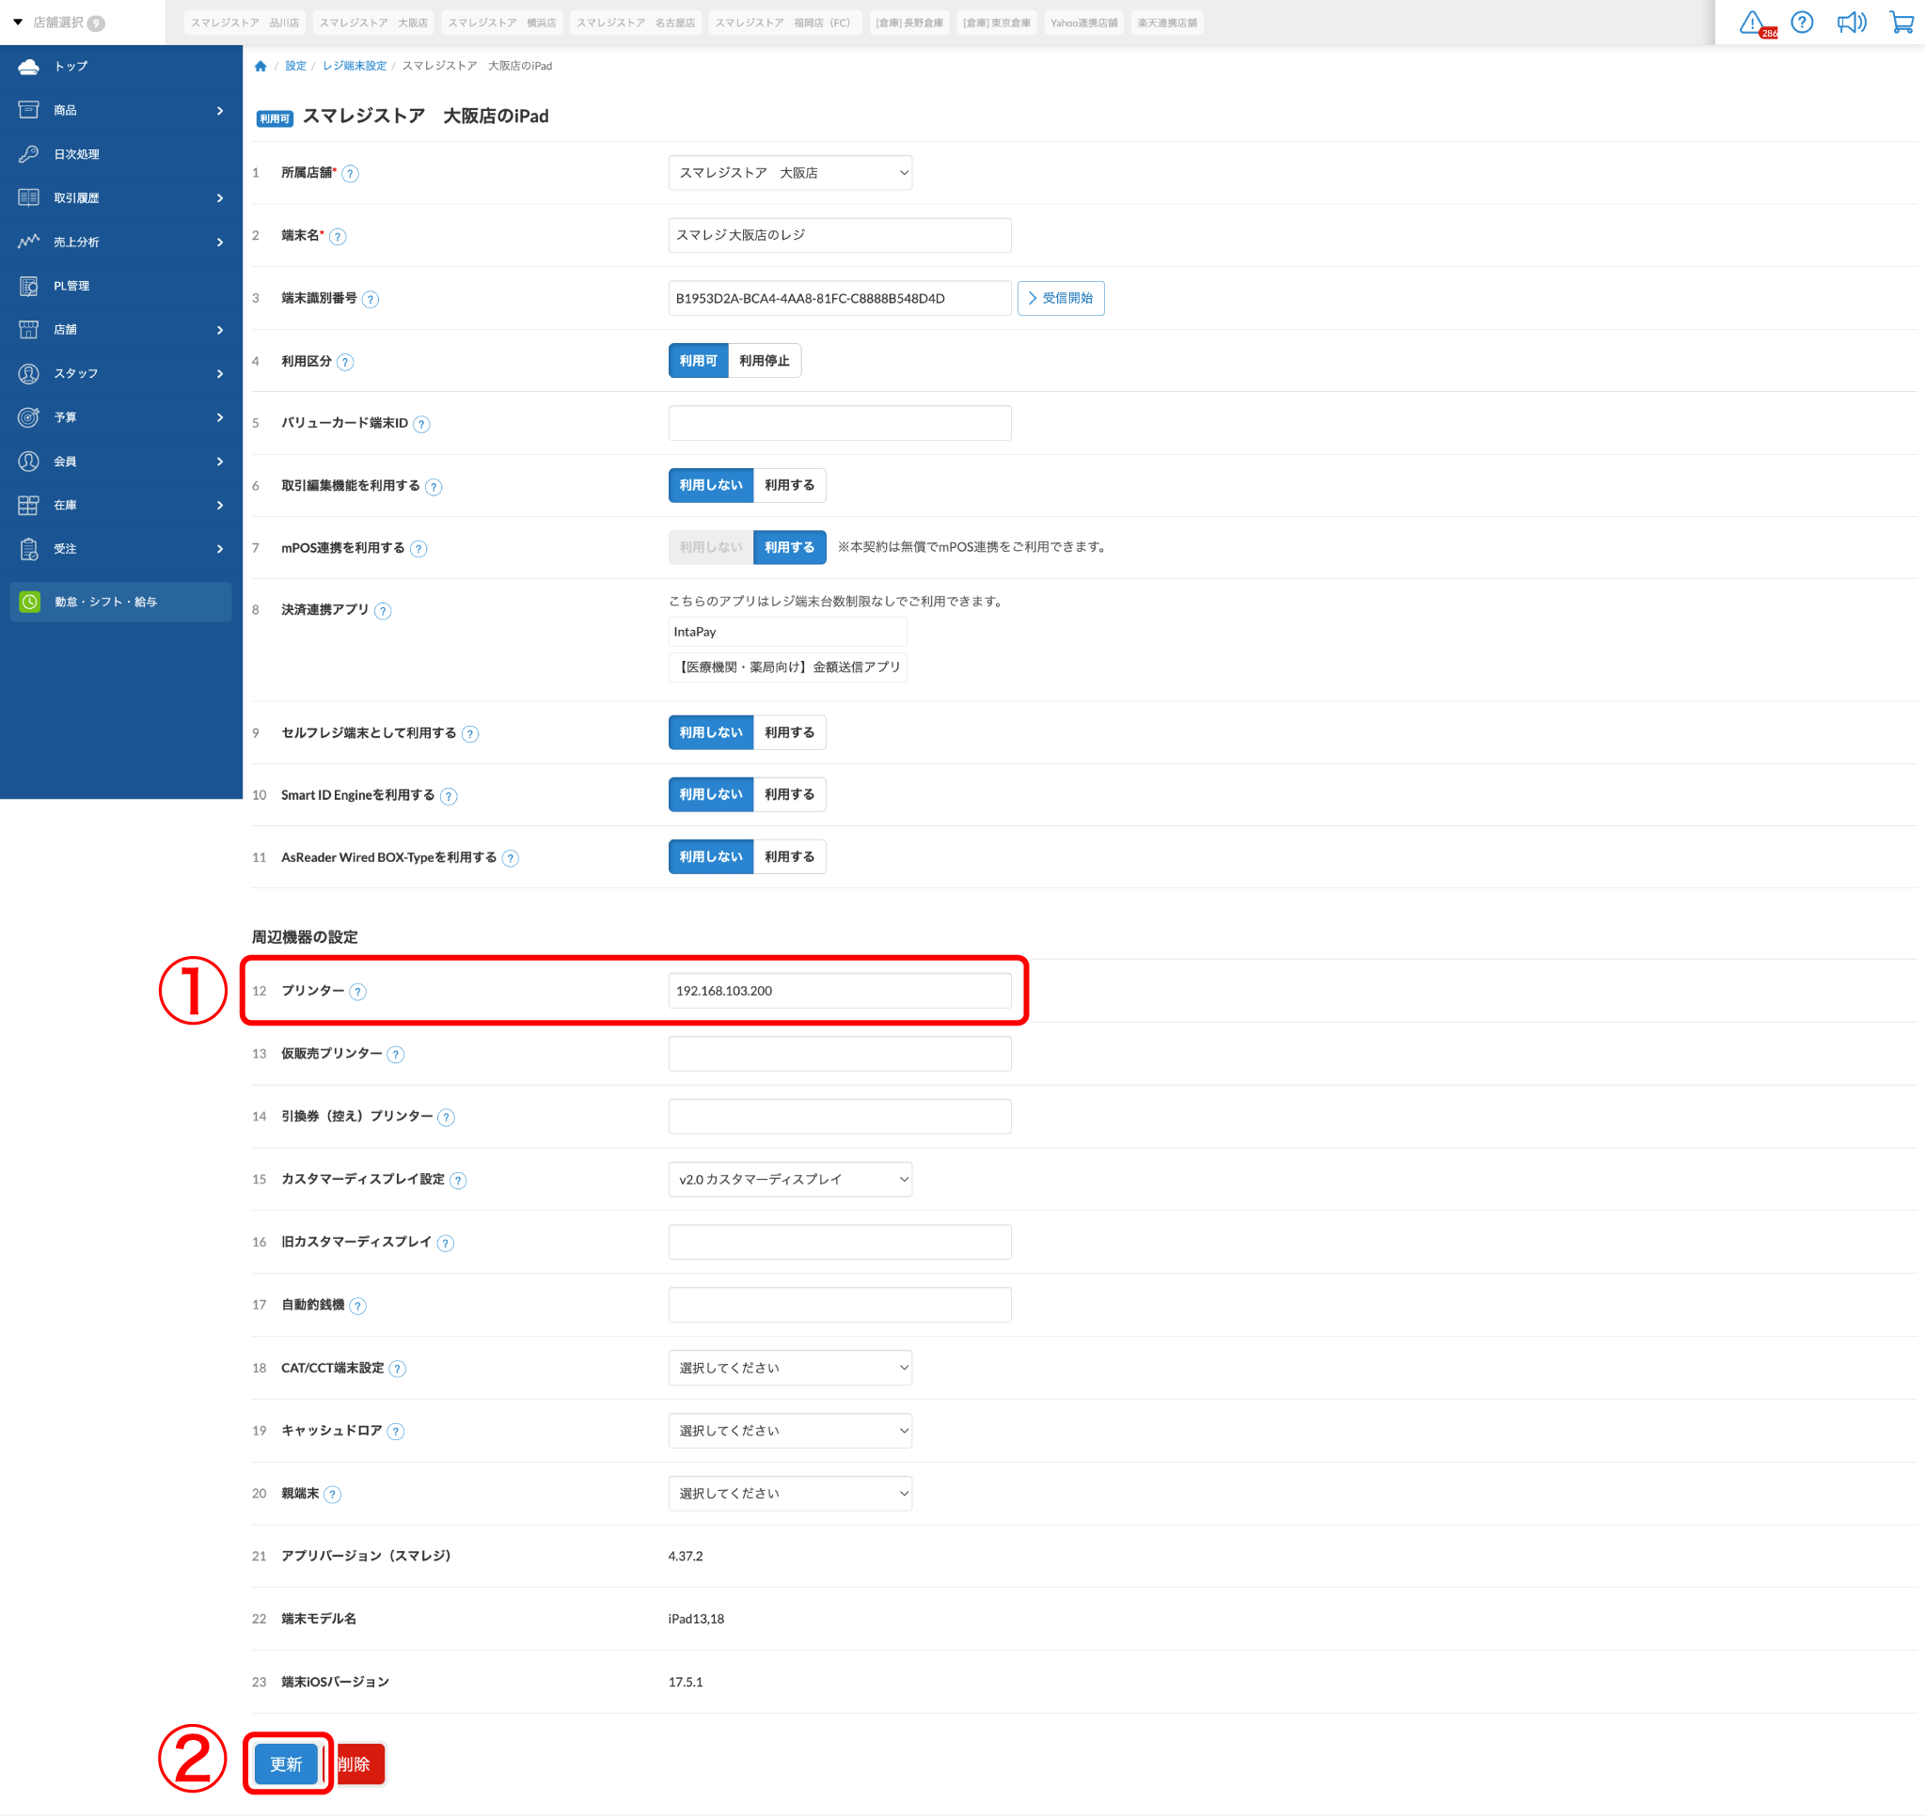The height and width of the screenshot is (1818, 1926).
Task: Click help icon beside 端末識別番号
Action: (x=371, y=300)
